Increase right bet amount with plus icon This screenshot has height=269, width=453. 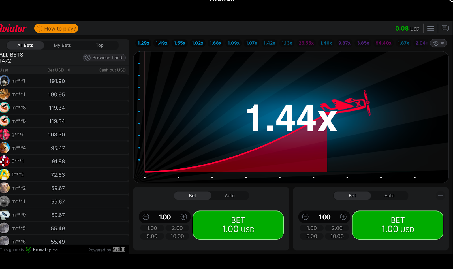[x=343, y=217]
